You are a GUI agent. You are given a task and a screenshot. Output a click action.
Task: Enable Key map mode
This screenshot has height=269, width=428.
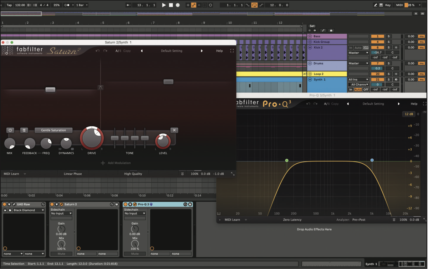[388, 5]
